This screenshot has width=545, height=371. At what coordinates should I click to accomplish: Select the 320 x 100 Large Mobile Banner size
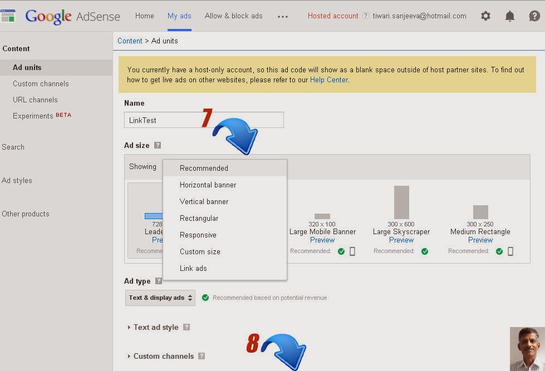[322, 221]
